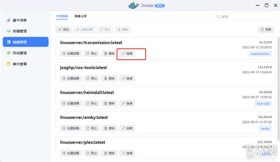Switch to the 本地镜像 tab
Viewport: 280px width, 162px height.
coord(62,16)
